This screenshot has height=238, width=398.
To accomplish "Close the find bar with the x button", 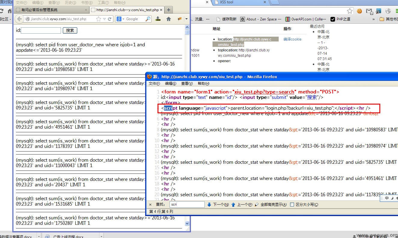I will tap(151, 205).
